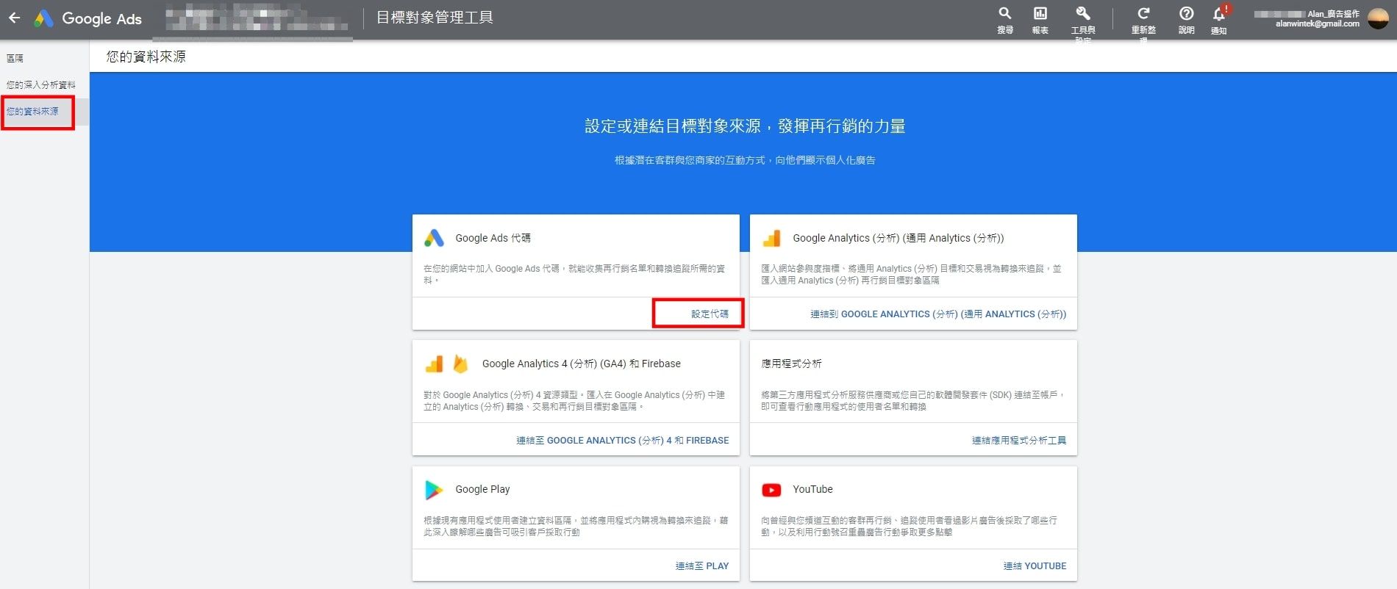The width and height of the screenshot is (1397, 589).
Task: Select 區隔 in the left sidebar
Action: pos(15,58)
